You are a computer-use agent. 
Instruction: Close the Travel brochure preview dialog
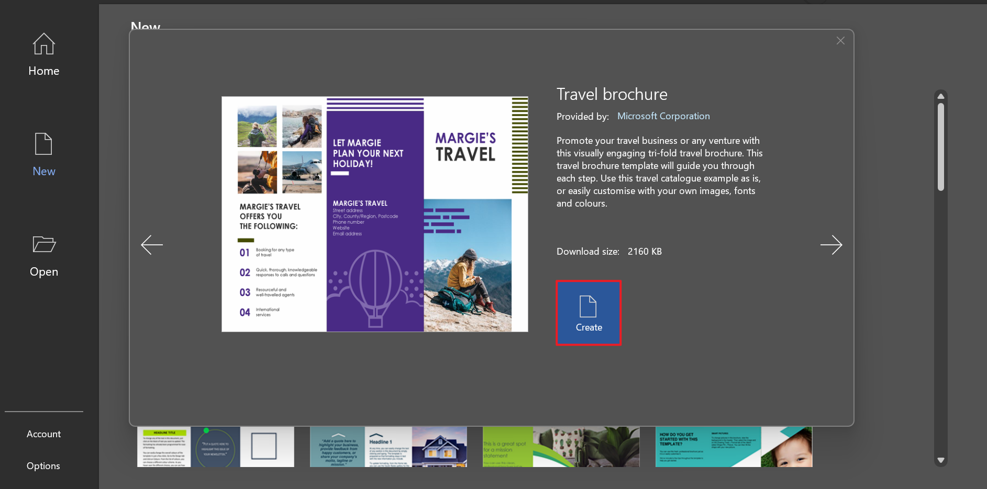click(x=840, y=41)
